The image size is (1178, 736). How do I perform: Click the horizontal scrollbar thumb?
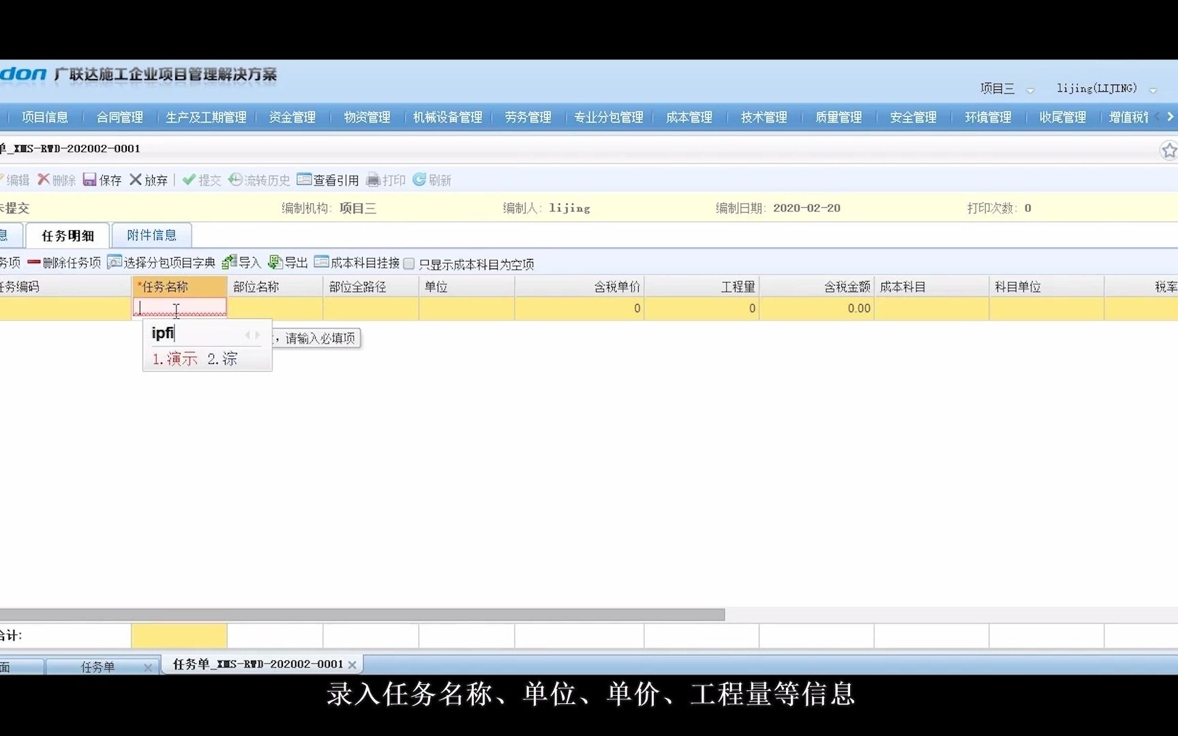point(362,615)
